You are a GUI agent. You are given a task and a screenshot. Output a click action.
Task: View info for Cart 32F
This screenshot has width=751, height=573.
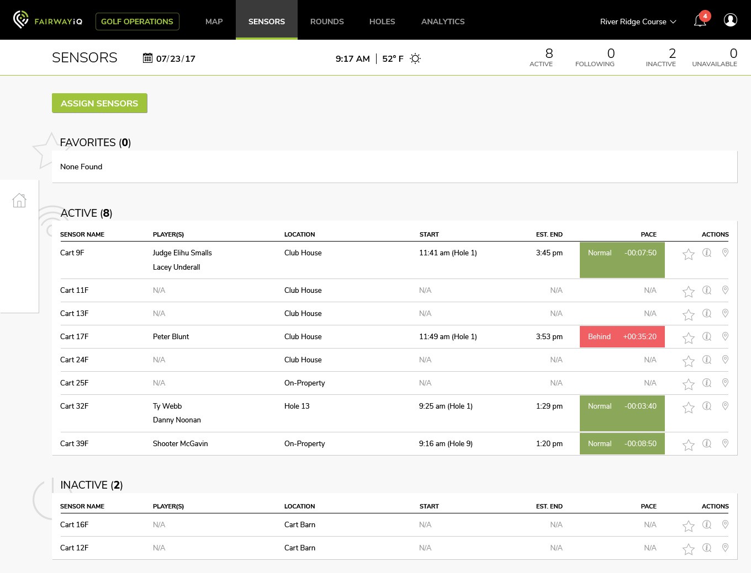[707, 406]
